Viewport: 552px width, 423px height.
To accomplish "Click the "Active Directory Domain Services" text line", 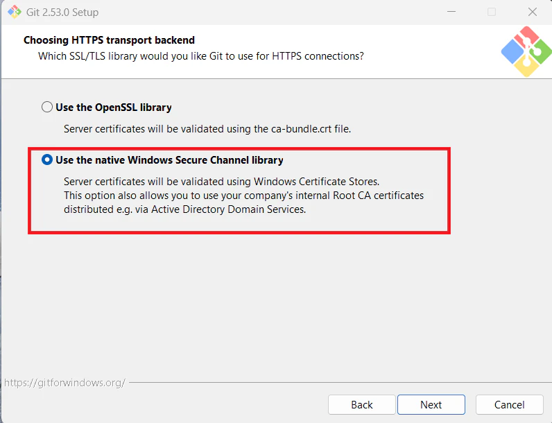I will pyautogui.click(x=185, y=209).
